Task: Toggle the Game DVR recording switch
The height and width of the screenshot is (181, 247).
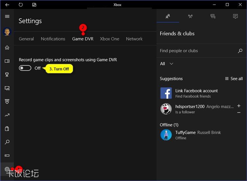Action: (x=25, y=68)
